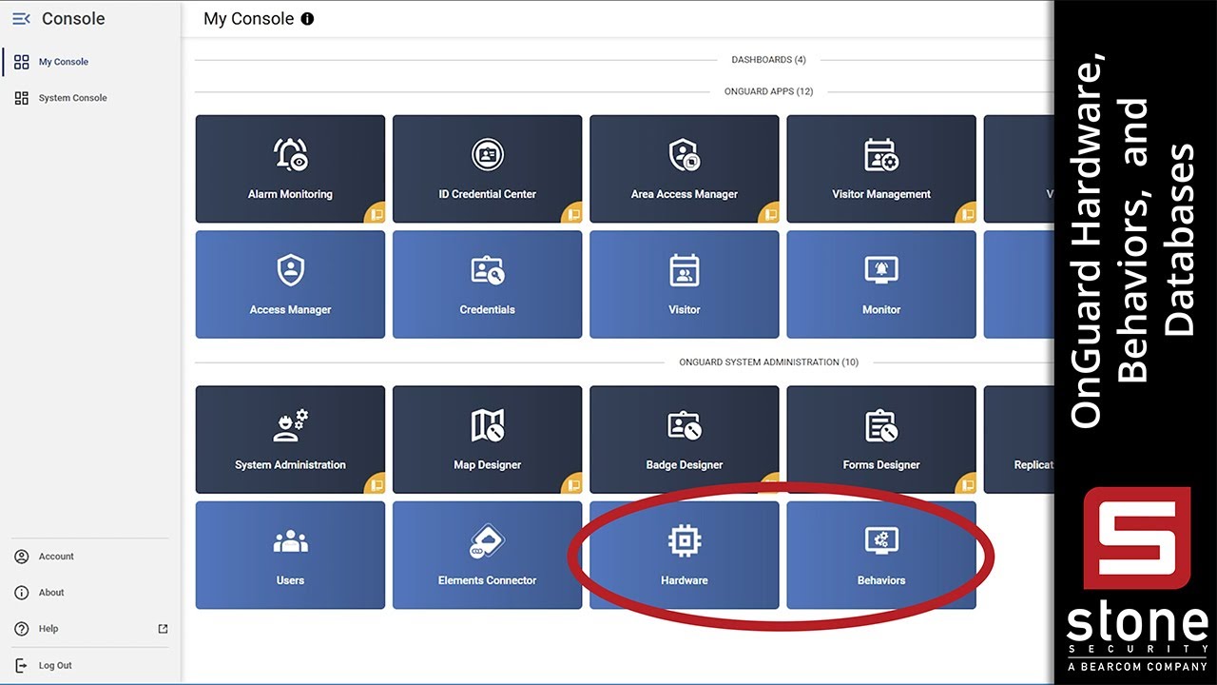This screenshot has width=1217, height=685.
Task: Click the My Console page heading
Action: tap(249, 19)
